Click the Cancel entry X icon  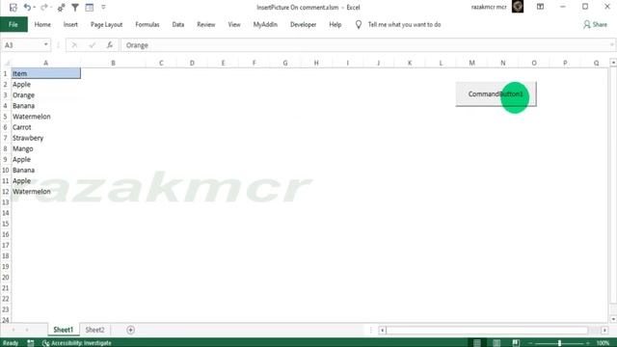pos(74,45)
